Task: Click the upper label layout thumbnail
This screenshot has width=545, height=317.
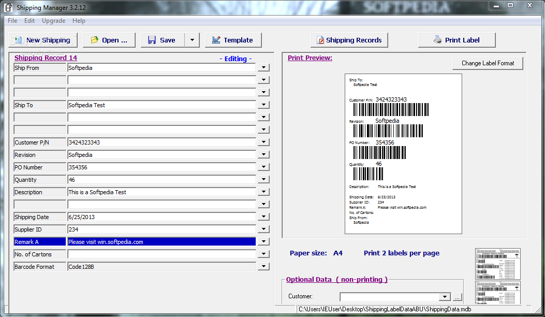Action: [498, 264]
